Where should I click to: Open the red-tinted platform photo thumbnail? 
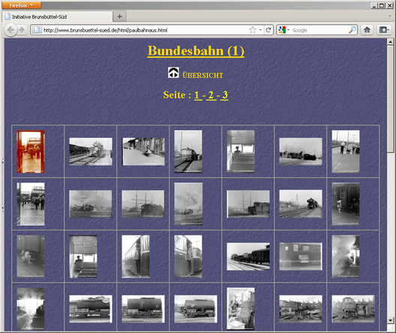(31, 151)
